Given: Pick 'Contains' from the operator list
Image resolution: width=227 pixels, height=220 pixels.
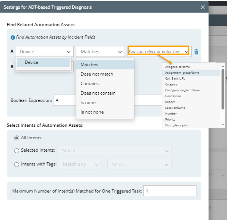Looking at the screenshot, I should tap(90, 83).
